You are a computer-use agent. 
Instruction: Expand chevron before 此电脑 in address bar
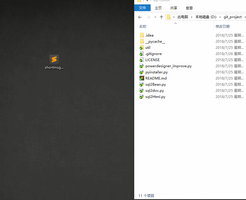[174, 17]
